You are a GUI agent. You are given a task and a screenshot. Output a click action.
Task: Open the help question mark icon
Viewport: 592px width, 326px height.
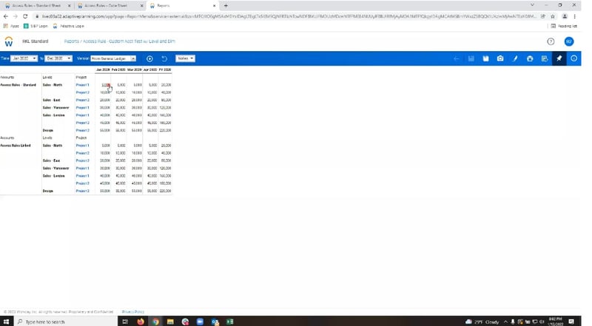(551, 41)
